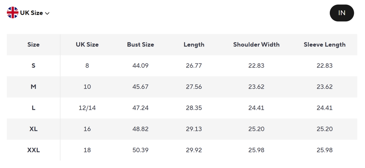Click the Sleeve Length column header
The image size is (365, 168).
click(x=324, y=45)
